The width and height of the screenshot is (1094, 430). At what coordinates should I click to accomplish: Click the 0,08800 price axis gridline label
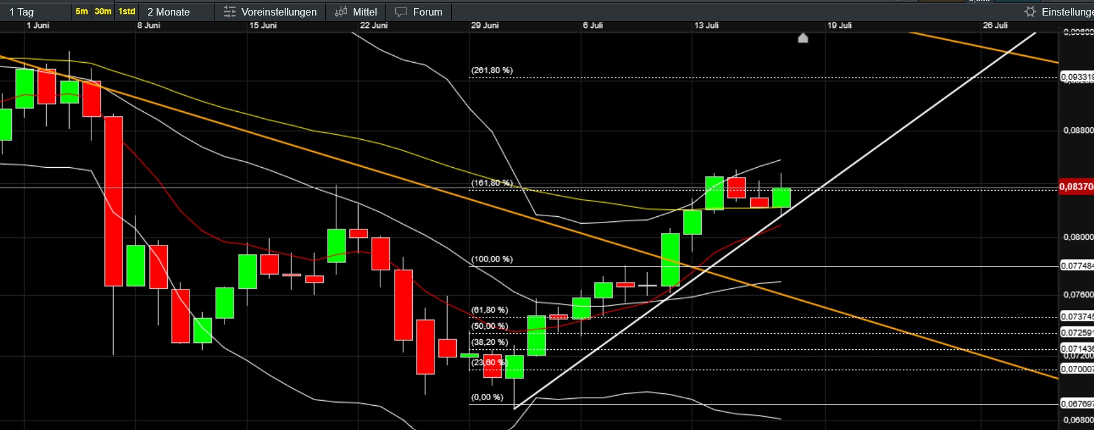click(x=1078, y=130)
